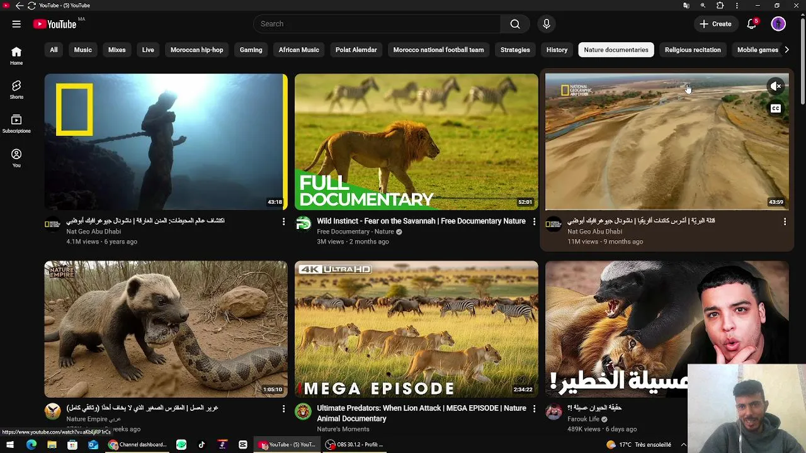
Task: Click the YouTube logo
Action: point(55,24)
